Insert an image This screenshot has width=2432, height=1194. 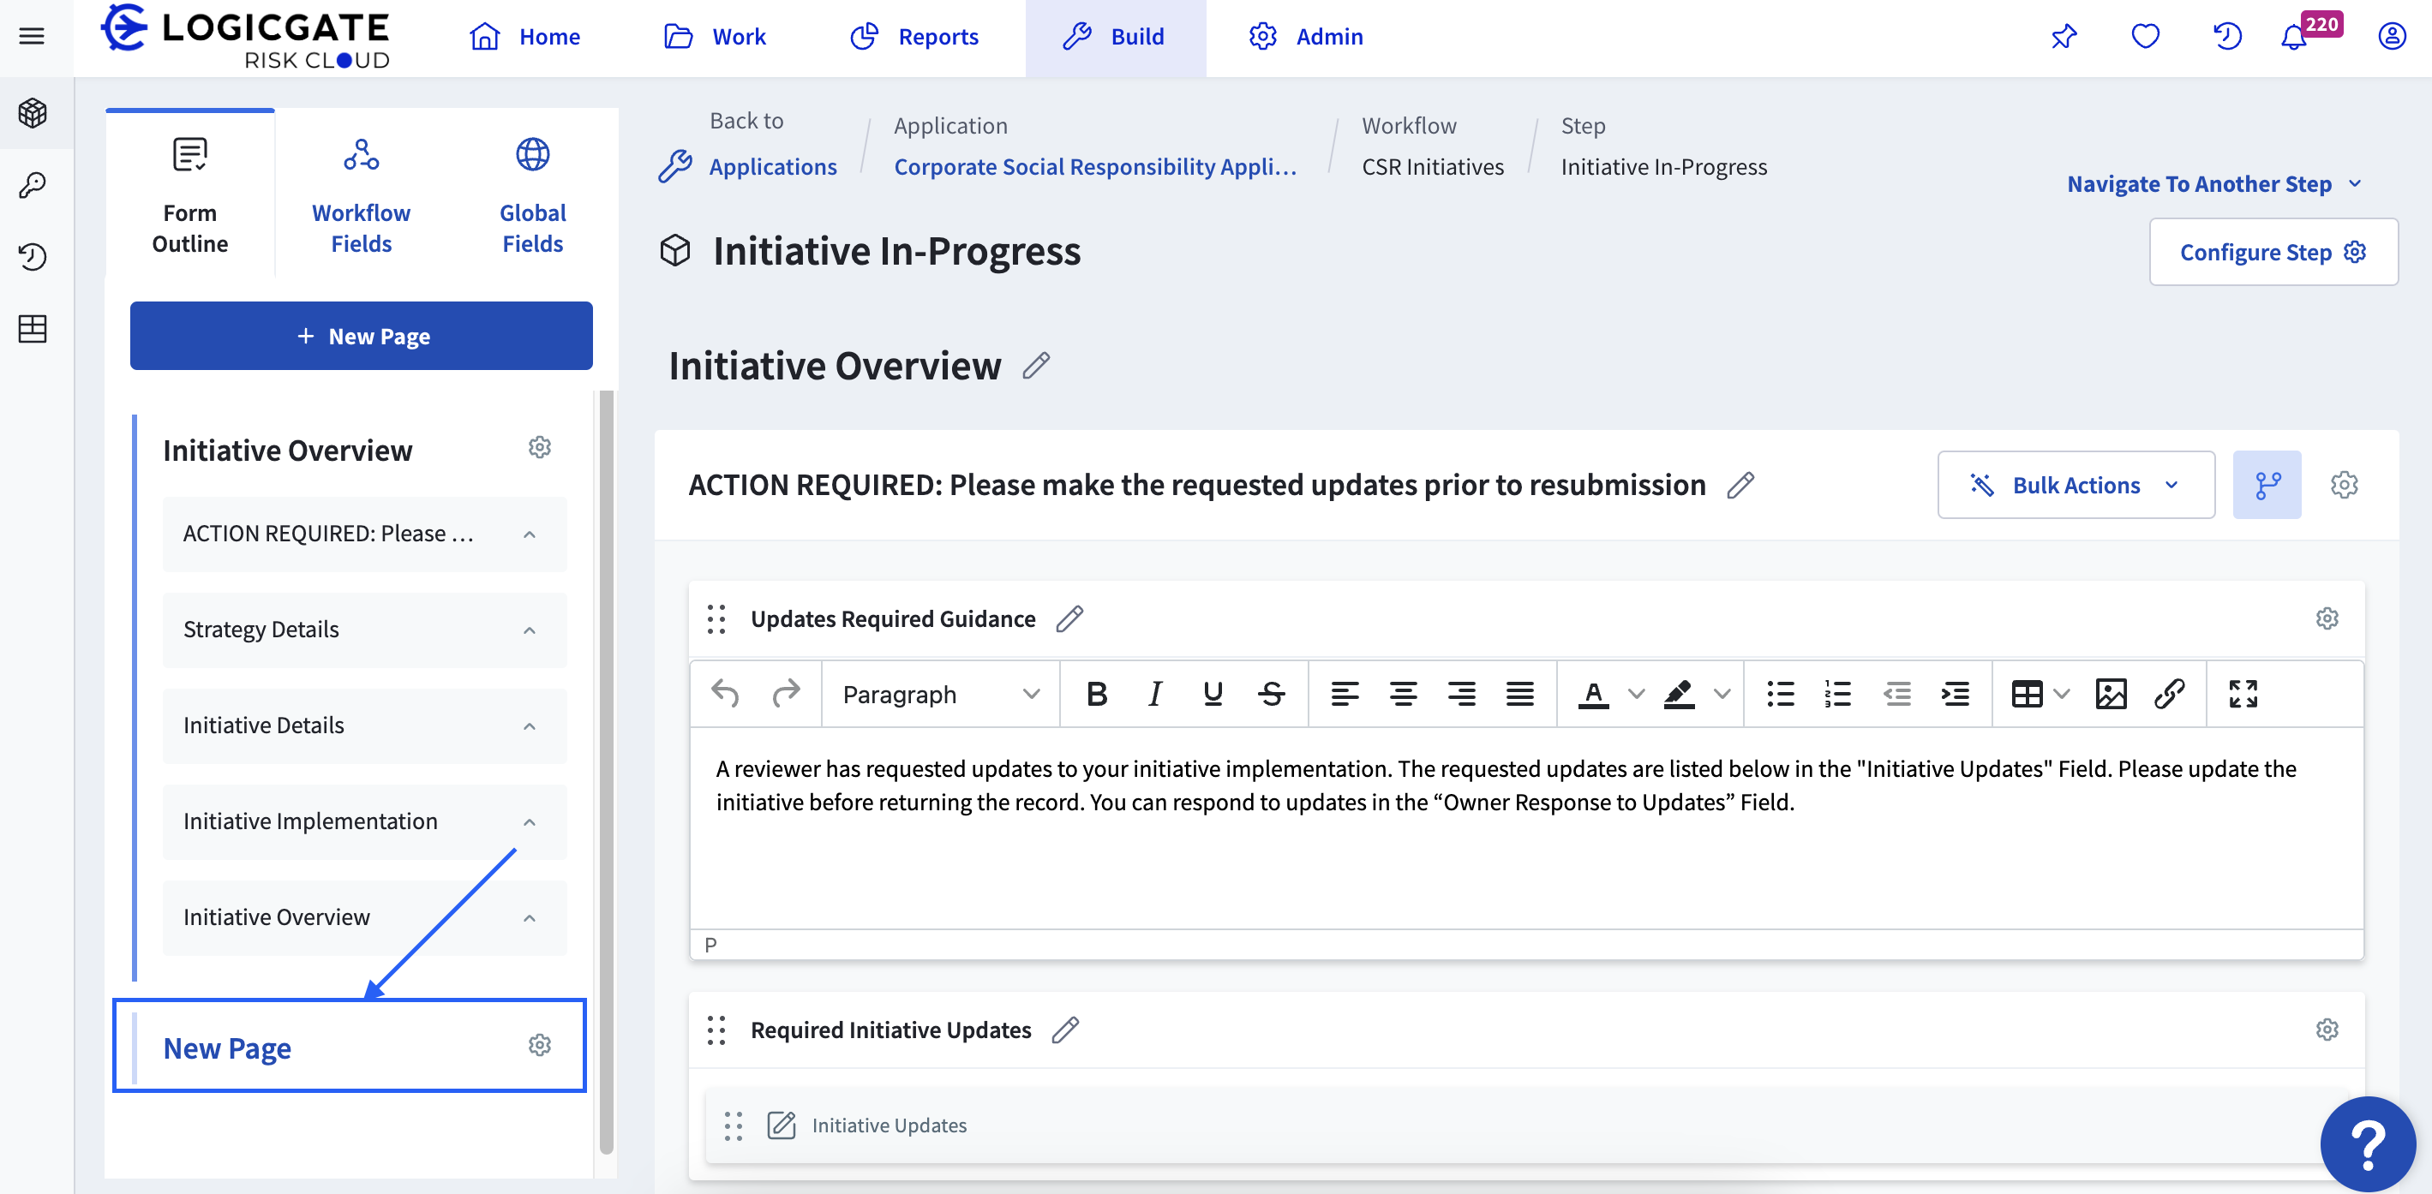[x=2111, y=694]
